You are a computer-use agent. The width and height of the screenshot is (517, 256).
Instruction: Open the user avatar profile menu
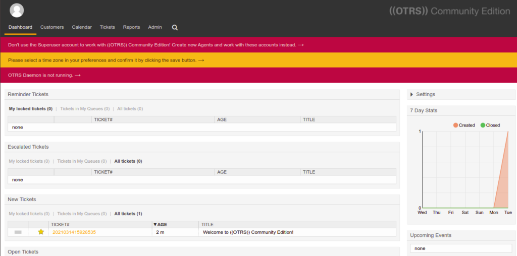(x=17, y=10)
